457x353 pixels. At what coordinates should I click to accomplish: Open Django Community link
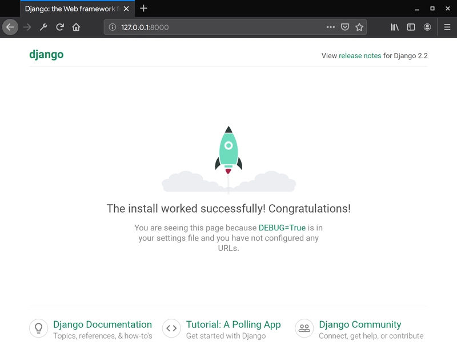tap(360, 324)
